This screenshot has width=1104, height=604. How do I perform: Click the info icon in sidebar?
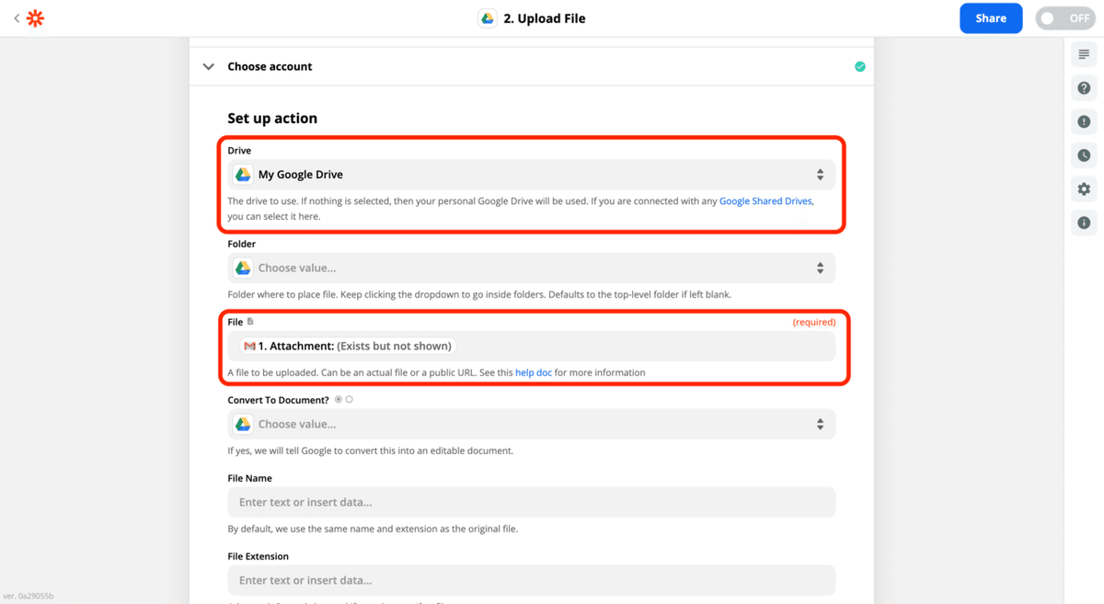[x=1084, y=222]
